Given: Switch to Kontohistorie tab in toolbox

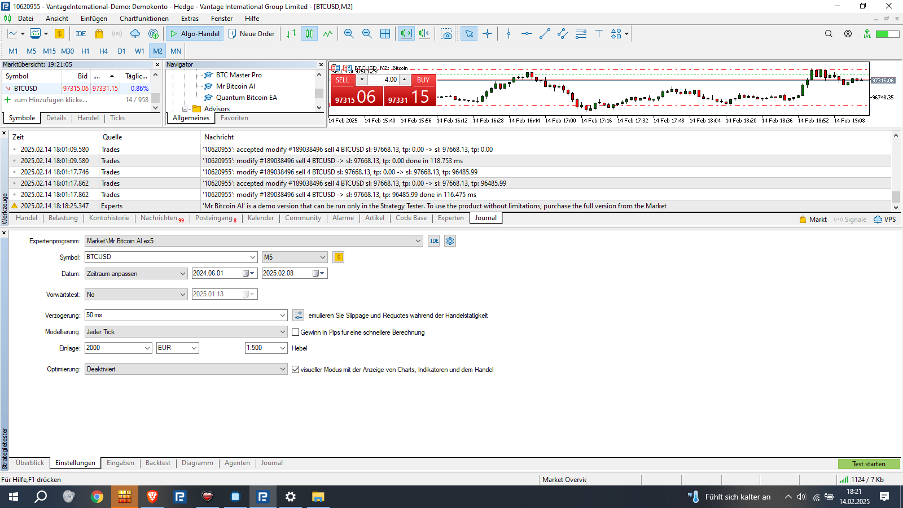Looking at the screenshot, I should click(x=109, y=218).
